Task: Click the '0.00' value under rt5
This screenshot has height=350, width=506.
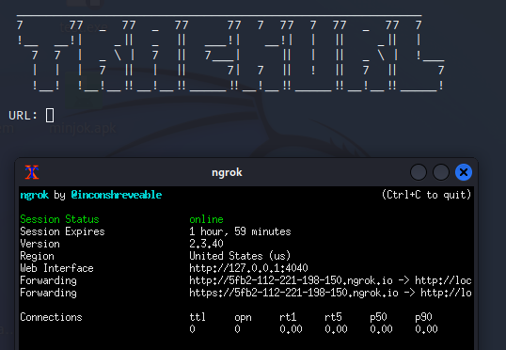Action: pos(336,329)
